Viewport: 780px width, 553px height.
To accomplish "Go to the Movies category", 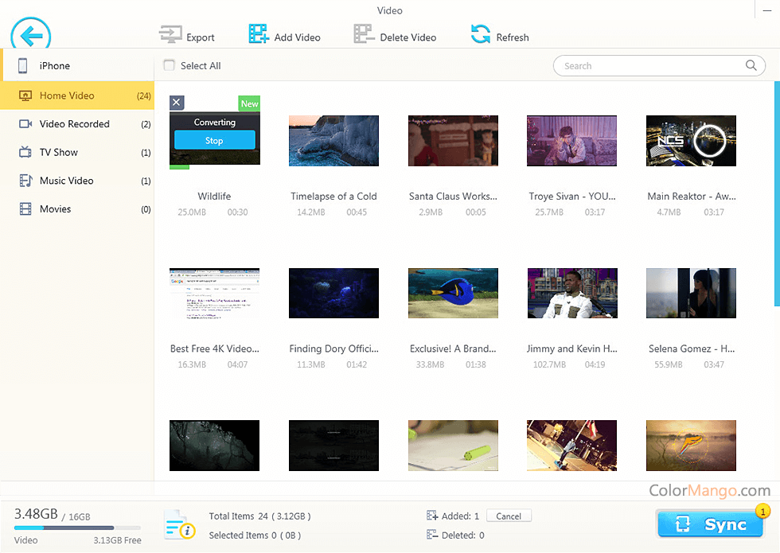I will (x=55, y=209).
